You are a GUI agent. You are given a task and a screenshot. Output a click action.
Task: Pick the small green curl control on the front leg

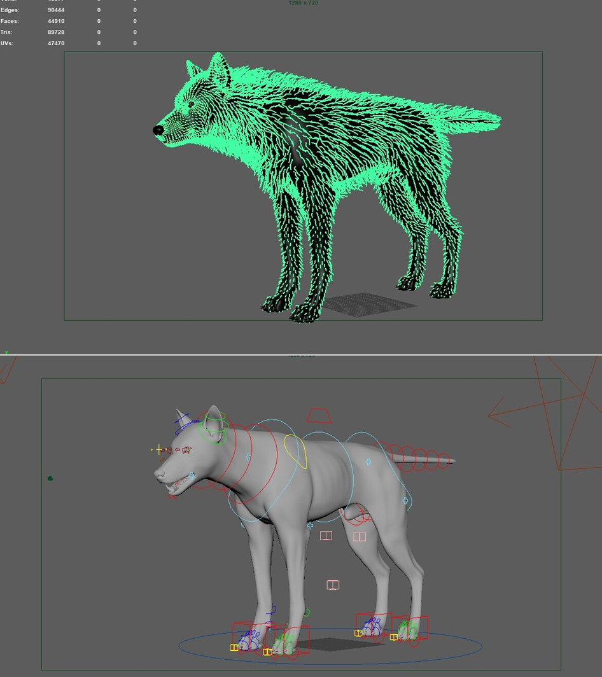tap(307, 612)
